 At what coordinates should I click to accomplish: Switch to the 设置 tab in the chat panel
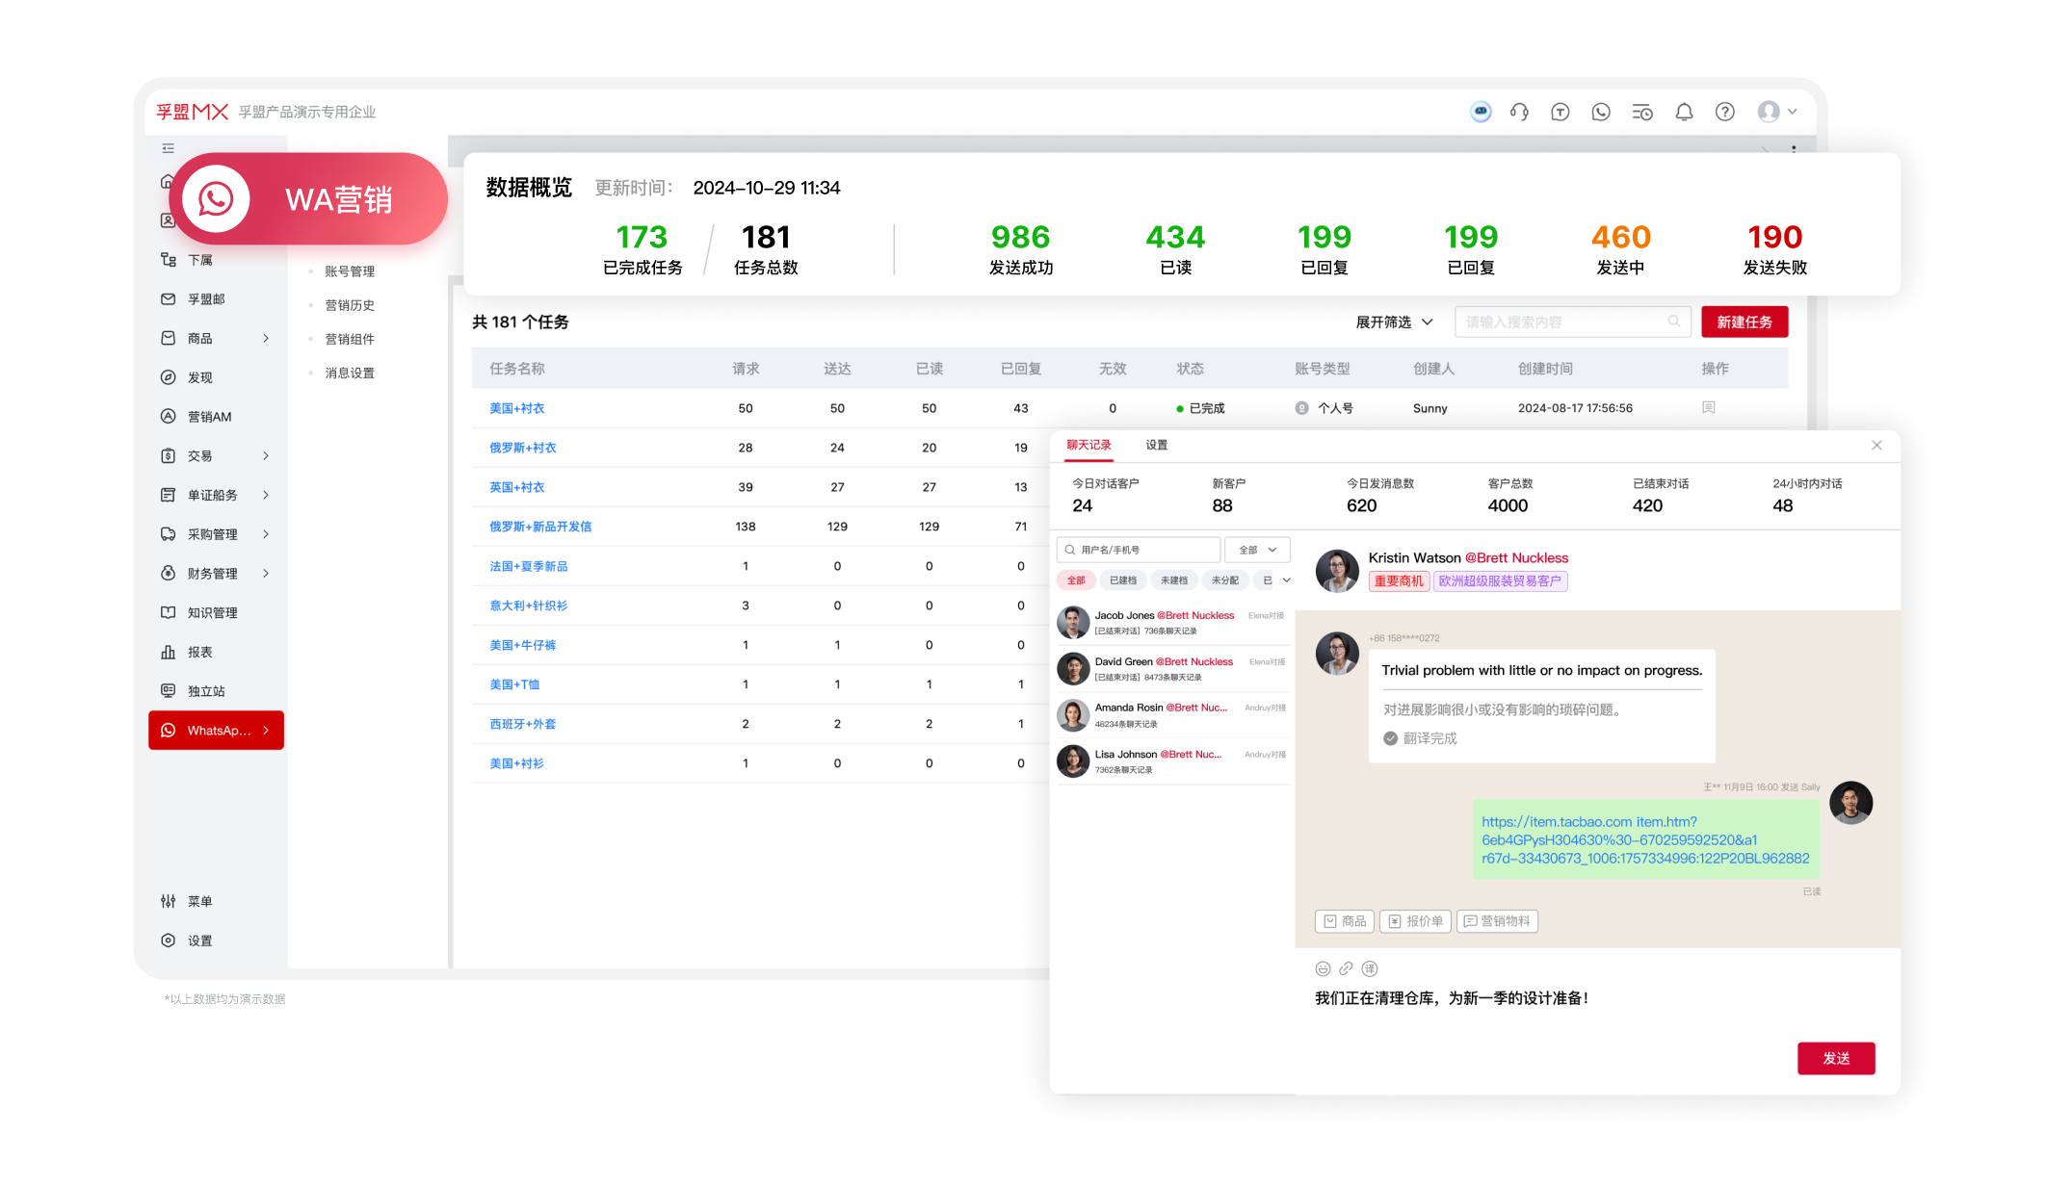coord(1154,445)
